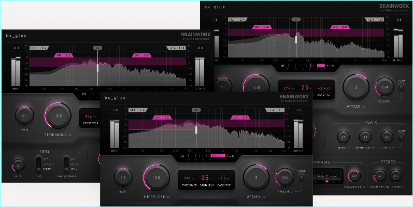
Task: Click the GR 6.2 tag in the left window
Action: pyautogui.click(x=63, y=55)
